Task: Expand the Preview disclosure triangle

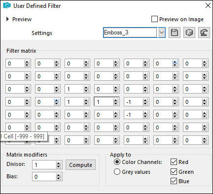Action: [x=7, y=19]
